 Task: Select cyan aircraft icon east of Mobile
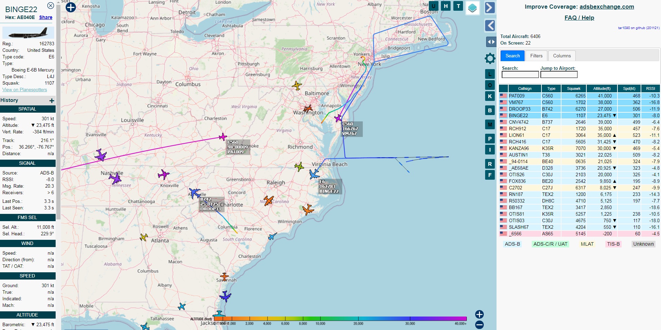click(181, 307)
